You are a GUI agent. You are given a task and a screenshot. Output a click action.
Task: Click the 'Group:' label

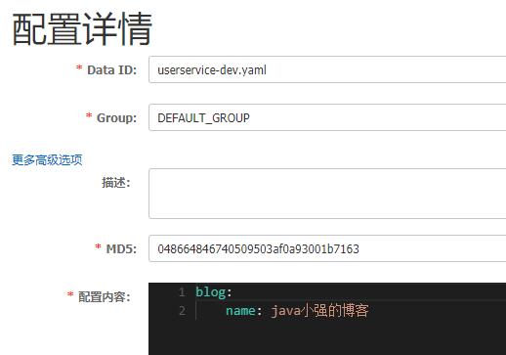click(x=116, y=117)
